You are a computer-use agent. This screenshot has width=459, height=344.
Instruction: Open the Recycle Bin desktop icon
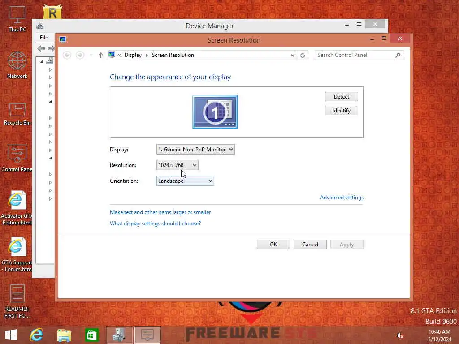(x=17, y=114)
